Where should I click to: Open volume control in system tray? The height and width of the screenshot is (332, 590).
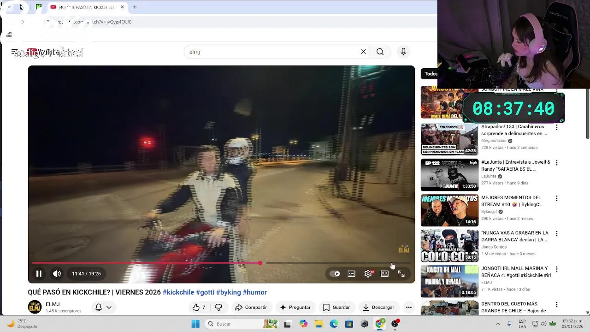click(543, 324)
